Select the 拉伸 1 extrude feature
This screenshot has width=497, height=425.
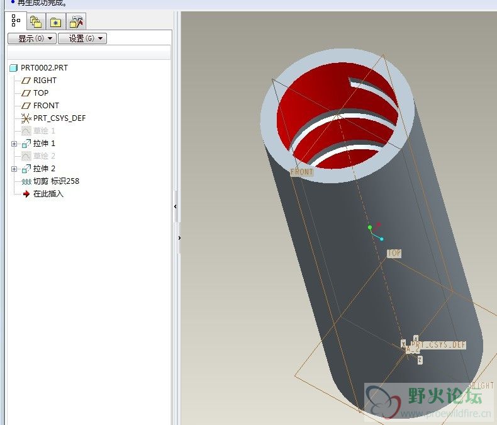[x=44, y=144]
